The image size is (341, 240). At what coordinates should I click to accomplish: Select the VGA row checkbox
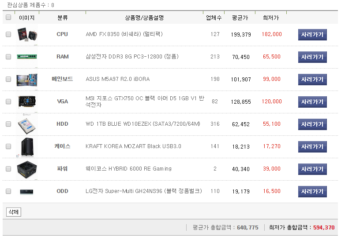(x=8, y=102)
